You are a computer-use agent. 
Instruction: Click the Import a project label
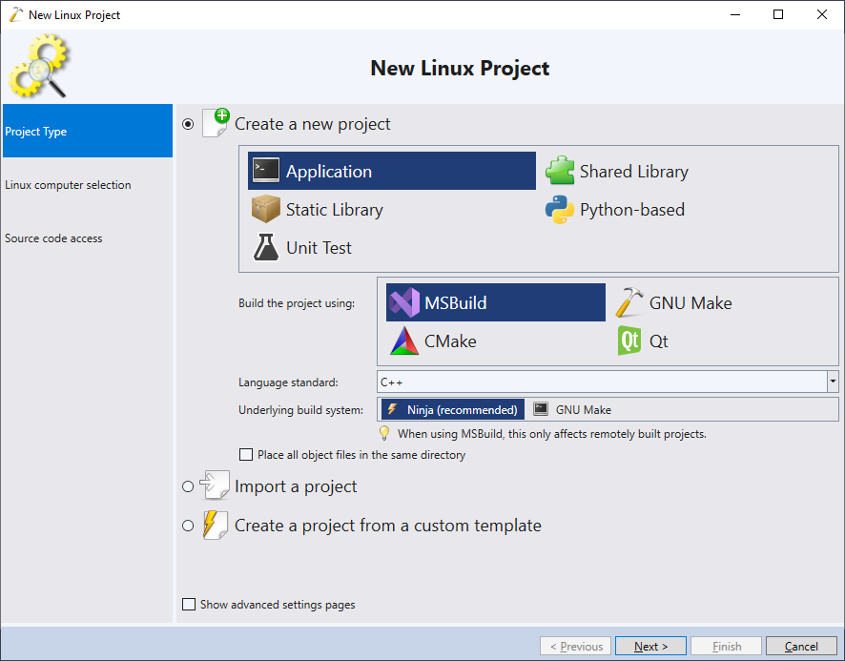[296, 486]
